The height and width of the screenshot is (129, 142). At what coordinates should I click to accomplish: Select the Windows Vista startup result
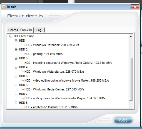click(x=54, y=72)
